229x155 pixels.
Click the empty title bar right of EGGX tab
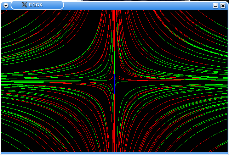tap(138, 5)
